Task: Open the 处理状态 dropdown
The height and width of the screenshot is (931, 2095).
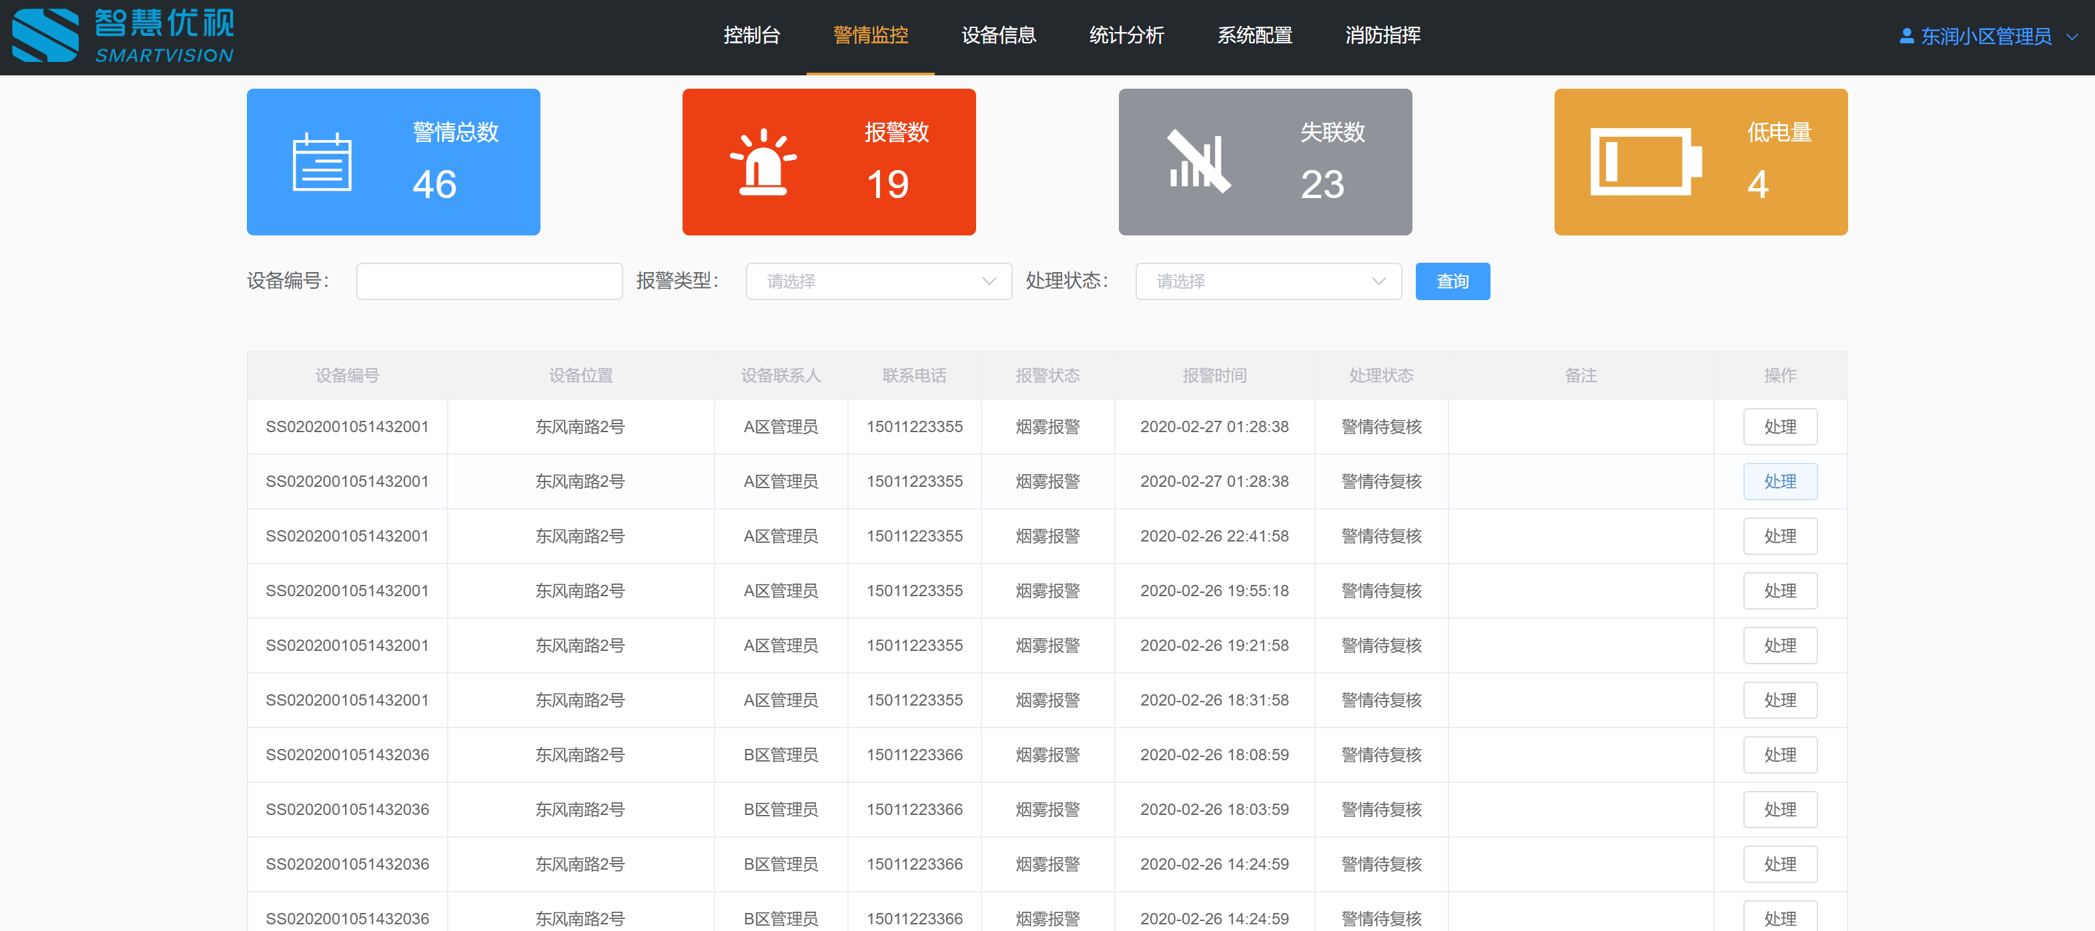Action: (x=1268, y=281)
